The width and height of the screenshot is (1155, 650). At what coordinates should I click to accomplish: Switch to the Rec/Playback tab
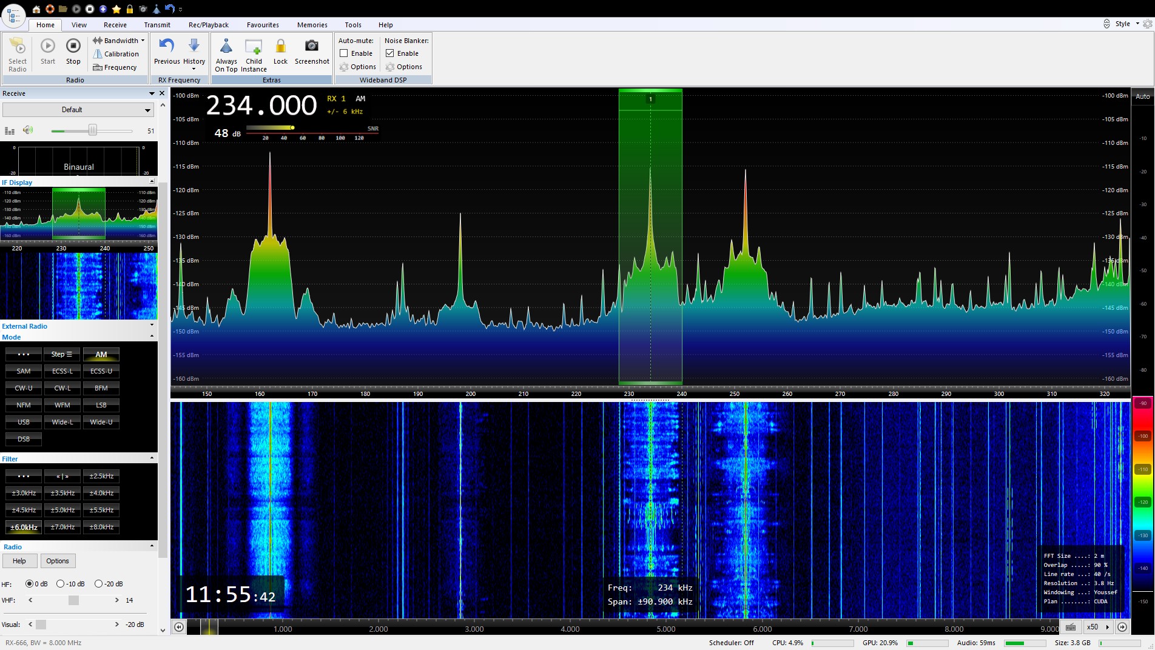pyautogui.click(x=208, y=25)
